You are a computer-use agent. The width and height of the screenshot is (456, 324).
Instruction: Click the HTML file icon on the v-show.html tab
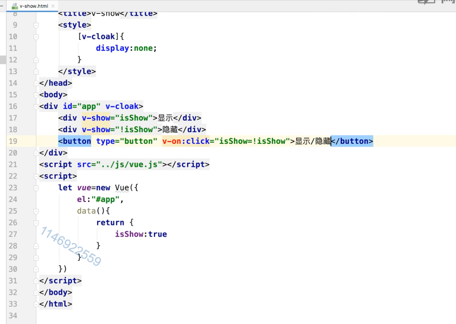(x=15, y=6)
